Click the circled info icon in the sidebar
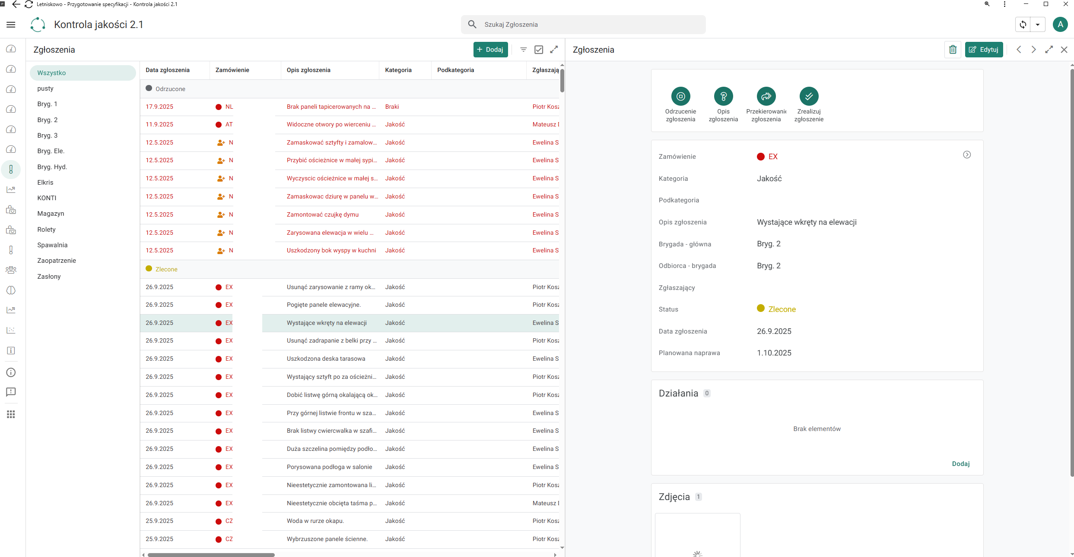Viewport: 1074px width, 557px height. click(11, 372)
